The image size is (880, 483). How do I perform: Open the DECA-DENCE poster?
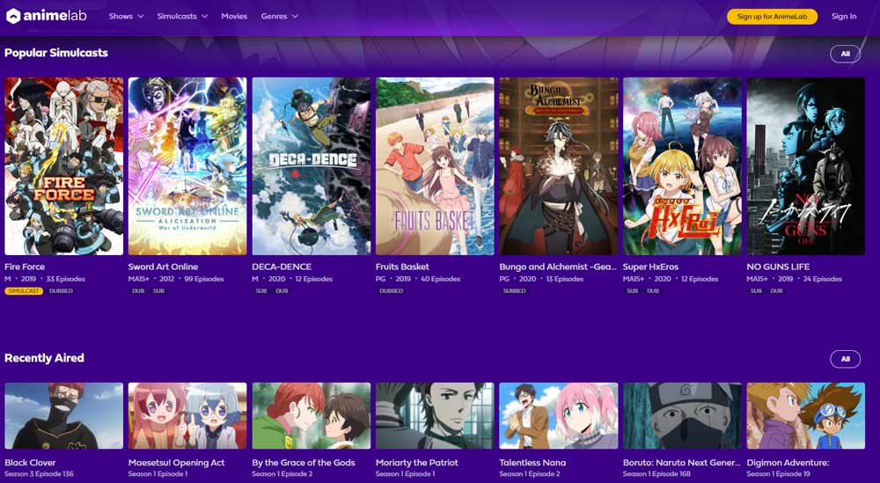pos(312,166)
